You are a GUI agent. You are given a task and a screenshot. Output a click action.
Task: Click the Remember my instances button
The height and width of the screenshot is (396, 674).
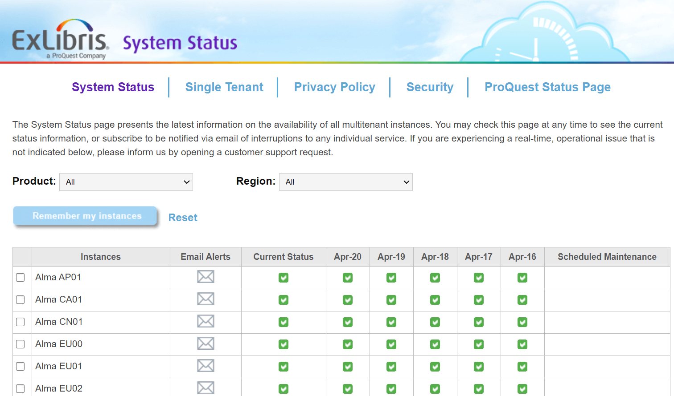[x=85, y=216]
